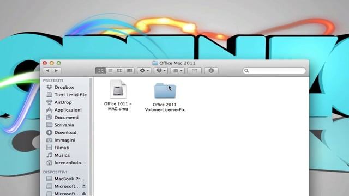Screen dimensions: 349x196
Task: Click the Scrivania sidebar icon
Action: point(49,125)
